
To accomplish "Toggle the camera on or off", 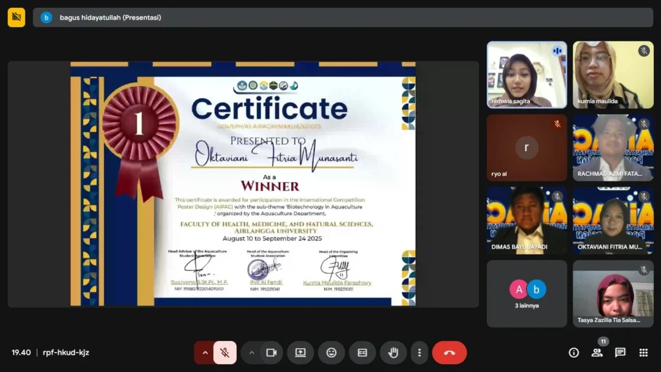I will coord(272,353).
